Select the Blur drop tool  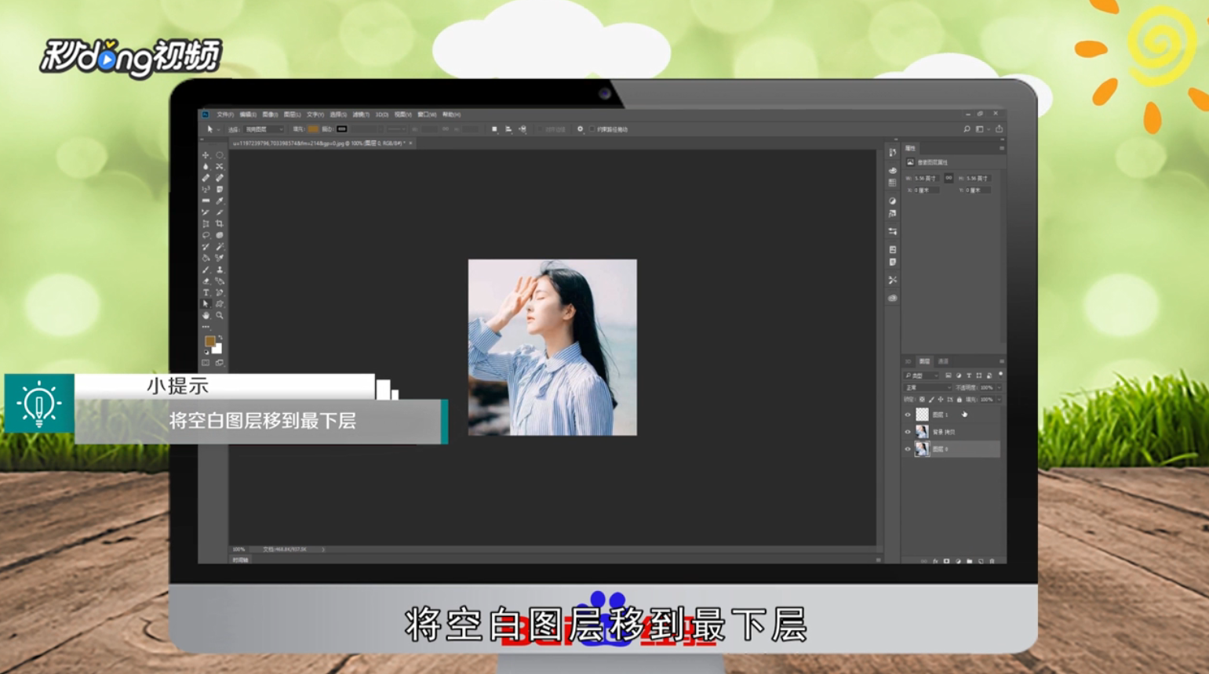click(206, 167)
